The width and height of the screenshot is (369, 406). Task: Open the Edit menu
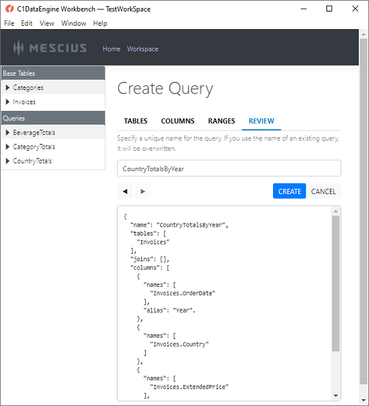pyautogui.click(x=26, y=23)
